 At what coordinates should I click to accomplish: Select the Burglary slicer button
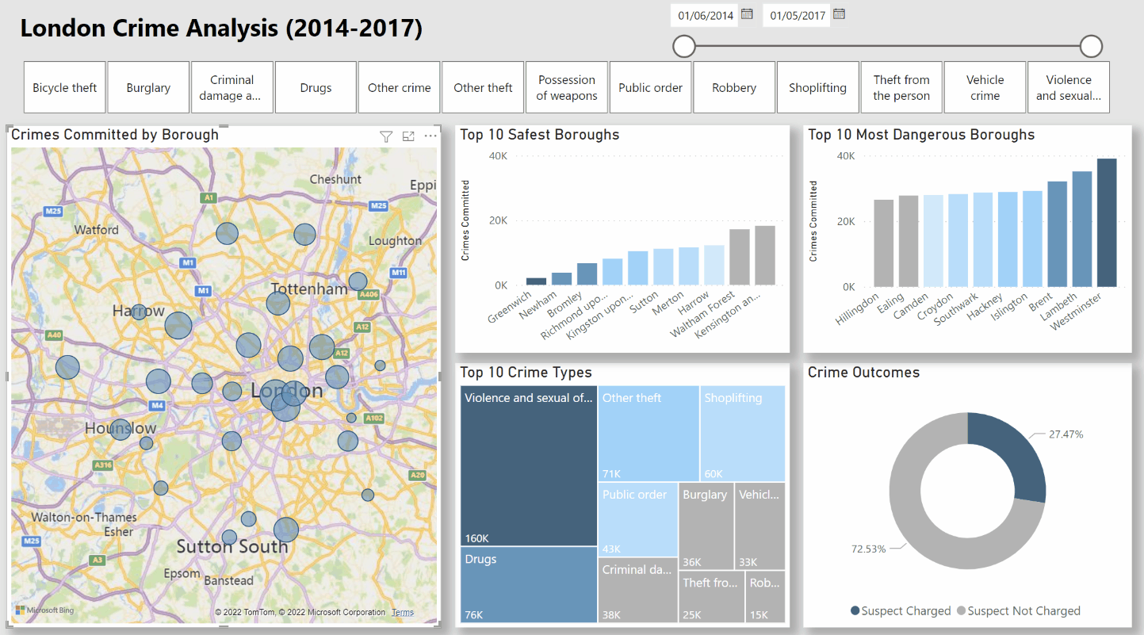point(147,87)
